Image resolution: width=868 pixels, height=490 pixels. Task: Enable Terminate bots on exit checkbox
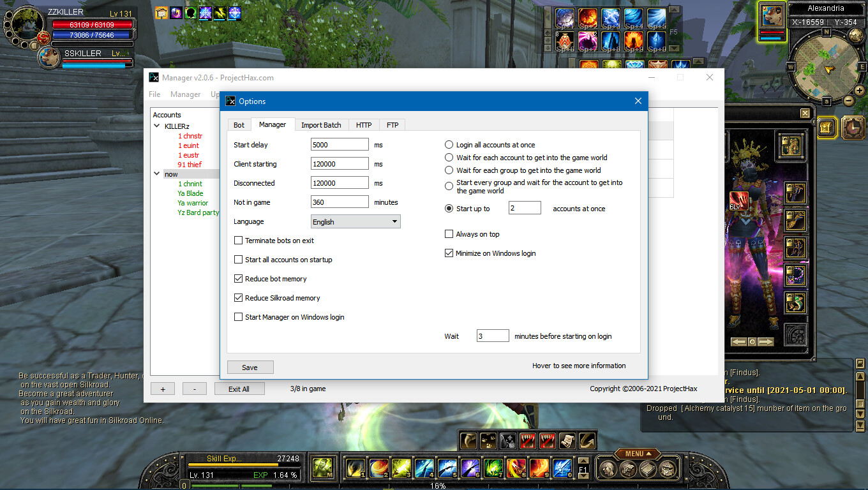pyautogui.click(x=239, y=241)
